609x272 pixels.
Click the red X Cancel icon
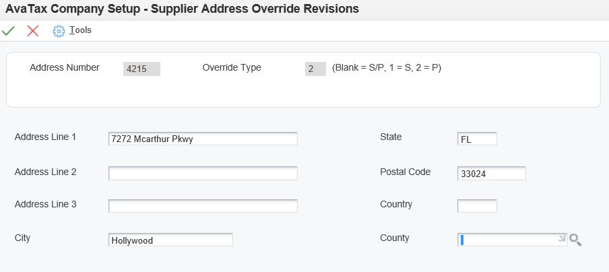pos(32,31)
